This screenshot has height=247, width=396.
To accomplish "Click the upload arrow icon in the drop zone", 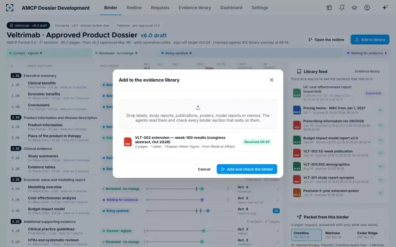I will click(198, 108).
